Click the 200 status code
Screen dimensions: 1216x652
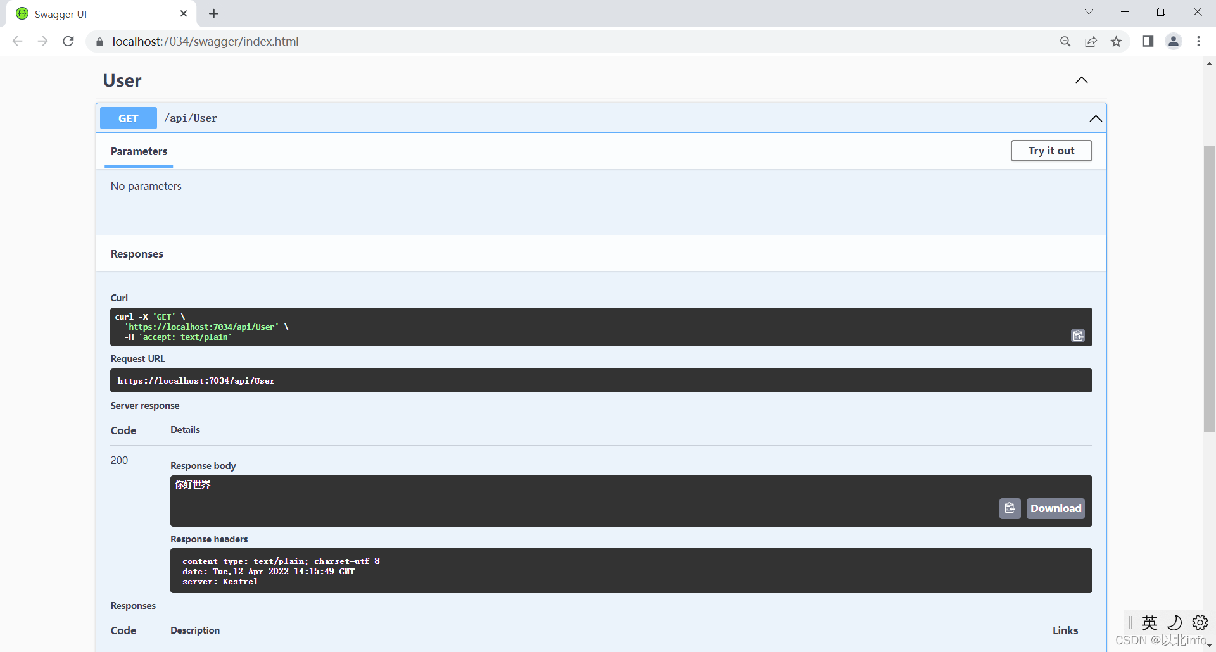pos(119,460)
